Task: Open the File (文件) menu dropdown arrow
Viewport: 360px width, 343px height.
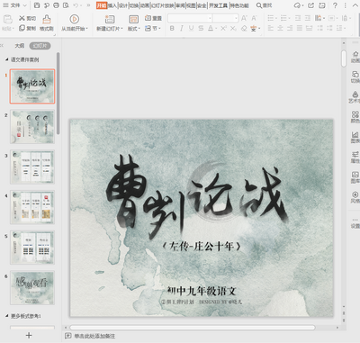Action: (24, 5)
